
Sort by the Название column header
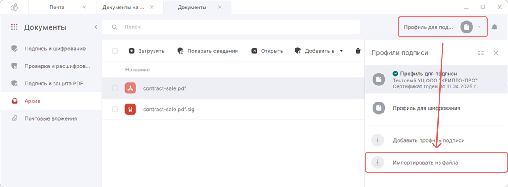pos(138,69)
